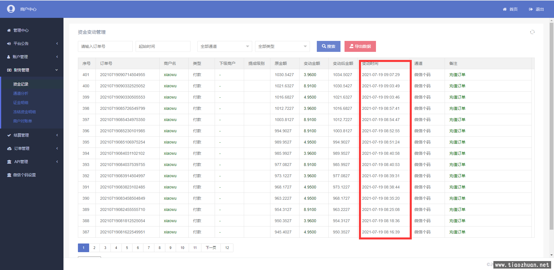This screenshot has height=270, width=554.
Task: Click the 请输入订单号 order number field
Action: (x=105, y=46)
